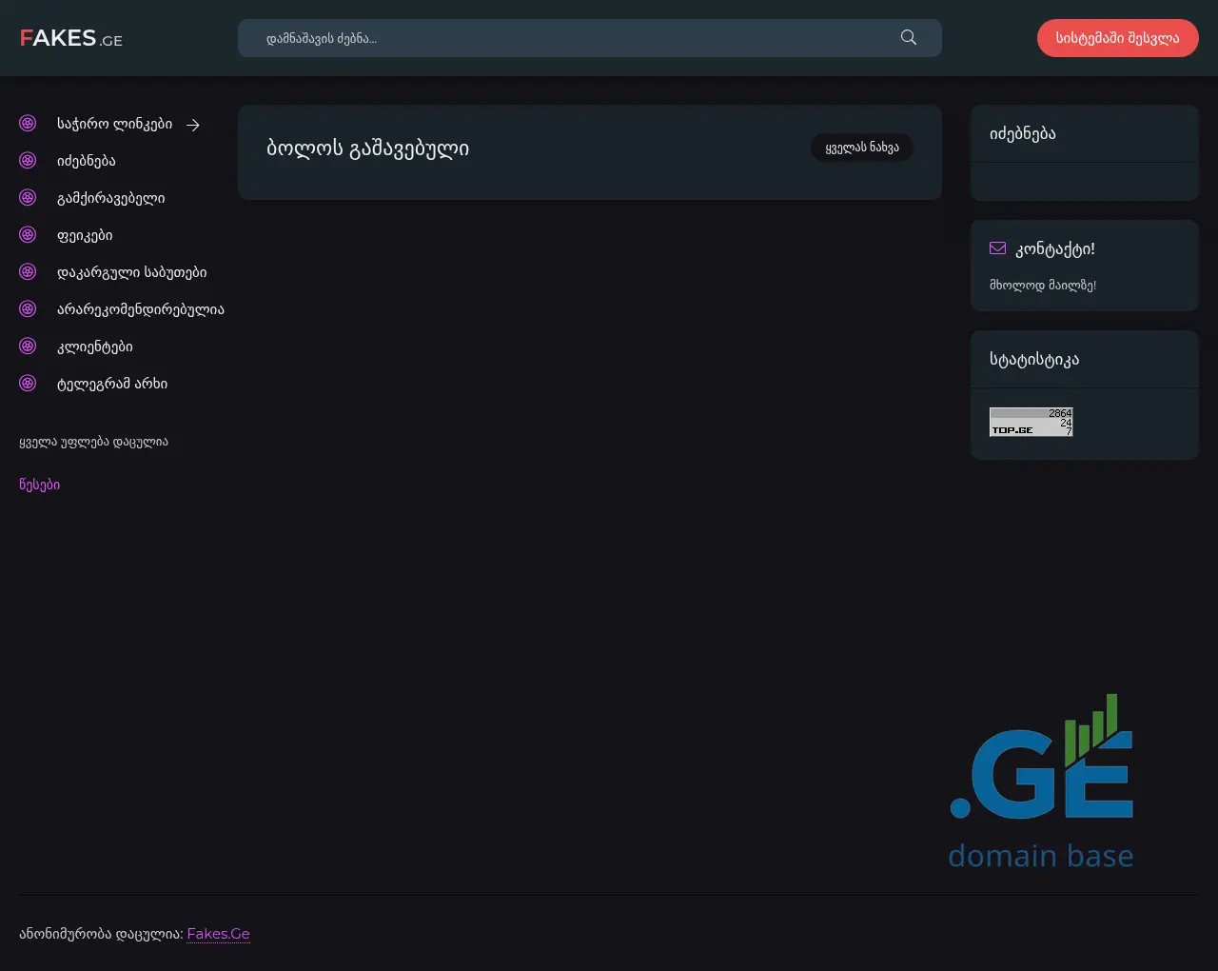Click the icon beside არარეკომენდირებულია

click(x=28, y=309)
